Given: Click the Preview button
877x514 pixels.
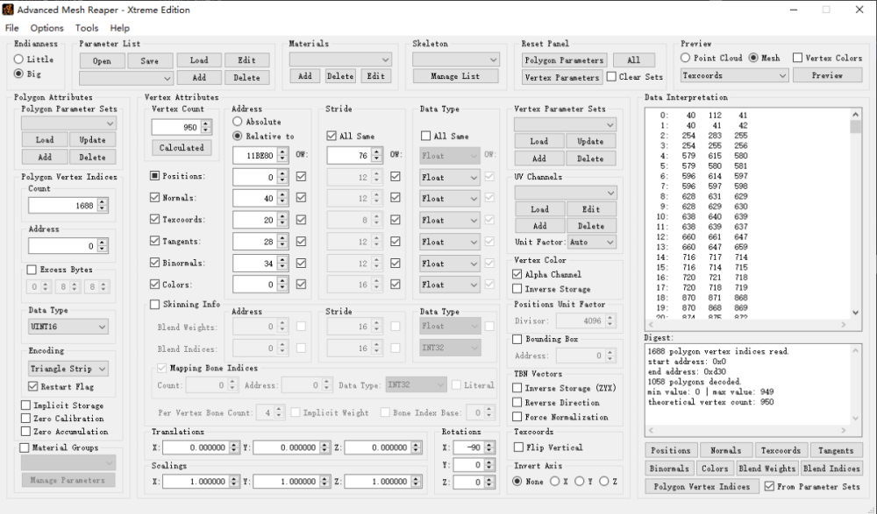Looking at the screenshot, I should click(x=827, y=75).
